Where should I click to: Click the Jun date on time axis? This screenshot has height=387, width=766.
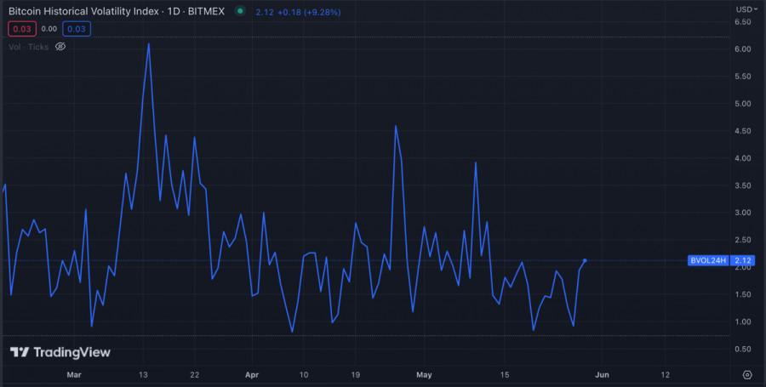click(x=602, y=374)
